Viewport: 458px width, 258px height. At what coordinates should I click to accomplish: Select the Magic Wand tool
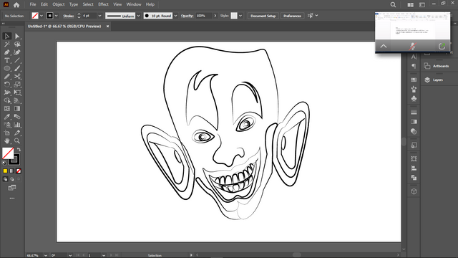[7, 44]
